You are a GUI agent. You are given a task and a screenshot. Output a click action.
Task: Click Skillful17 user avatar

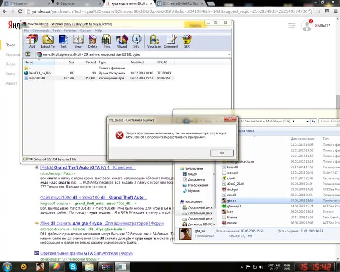click(307, 25)
